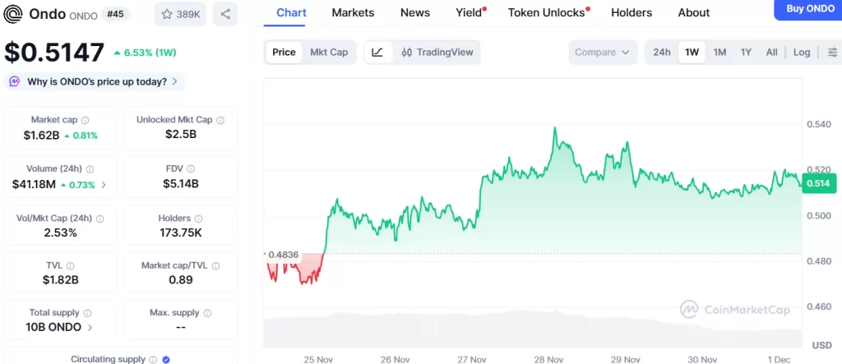Toggle the Log scale option
Screen dimensions: 842x364
(x=802, y=53)
